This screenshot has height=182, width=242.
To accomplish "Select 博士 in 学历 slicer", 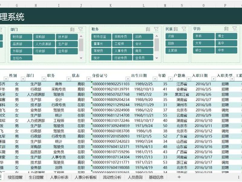I will tap(226, 36).
